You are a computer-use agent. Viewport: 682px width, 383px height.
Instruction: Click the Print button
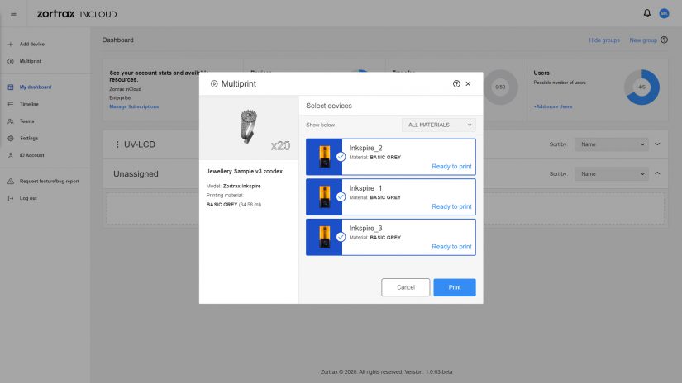point(455,287)
